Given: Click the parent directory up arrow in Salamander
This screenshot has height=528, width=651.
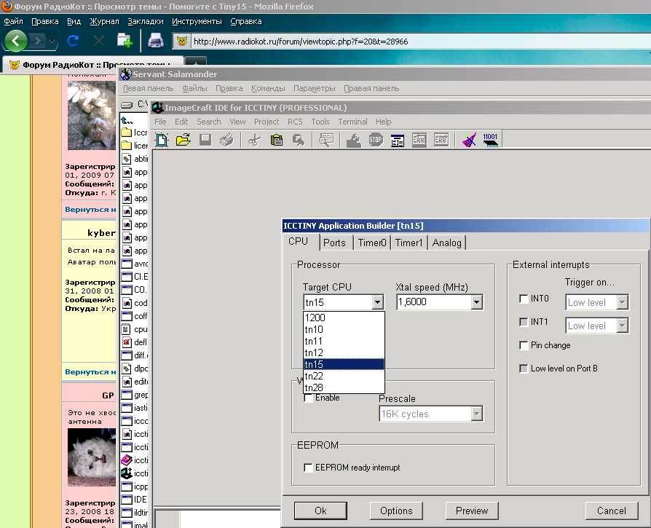Looking at the screenshot, I should pyautogui.click(x=127, y=121).
